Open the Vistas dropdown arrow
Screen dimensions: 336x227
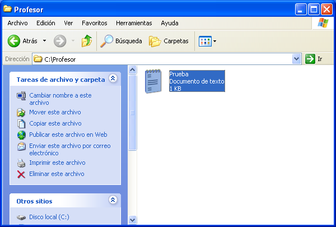[214, 41]
